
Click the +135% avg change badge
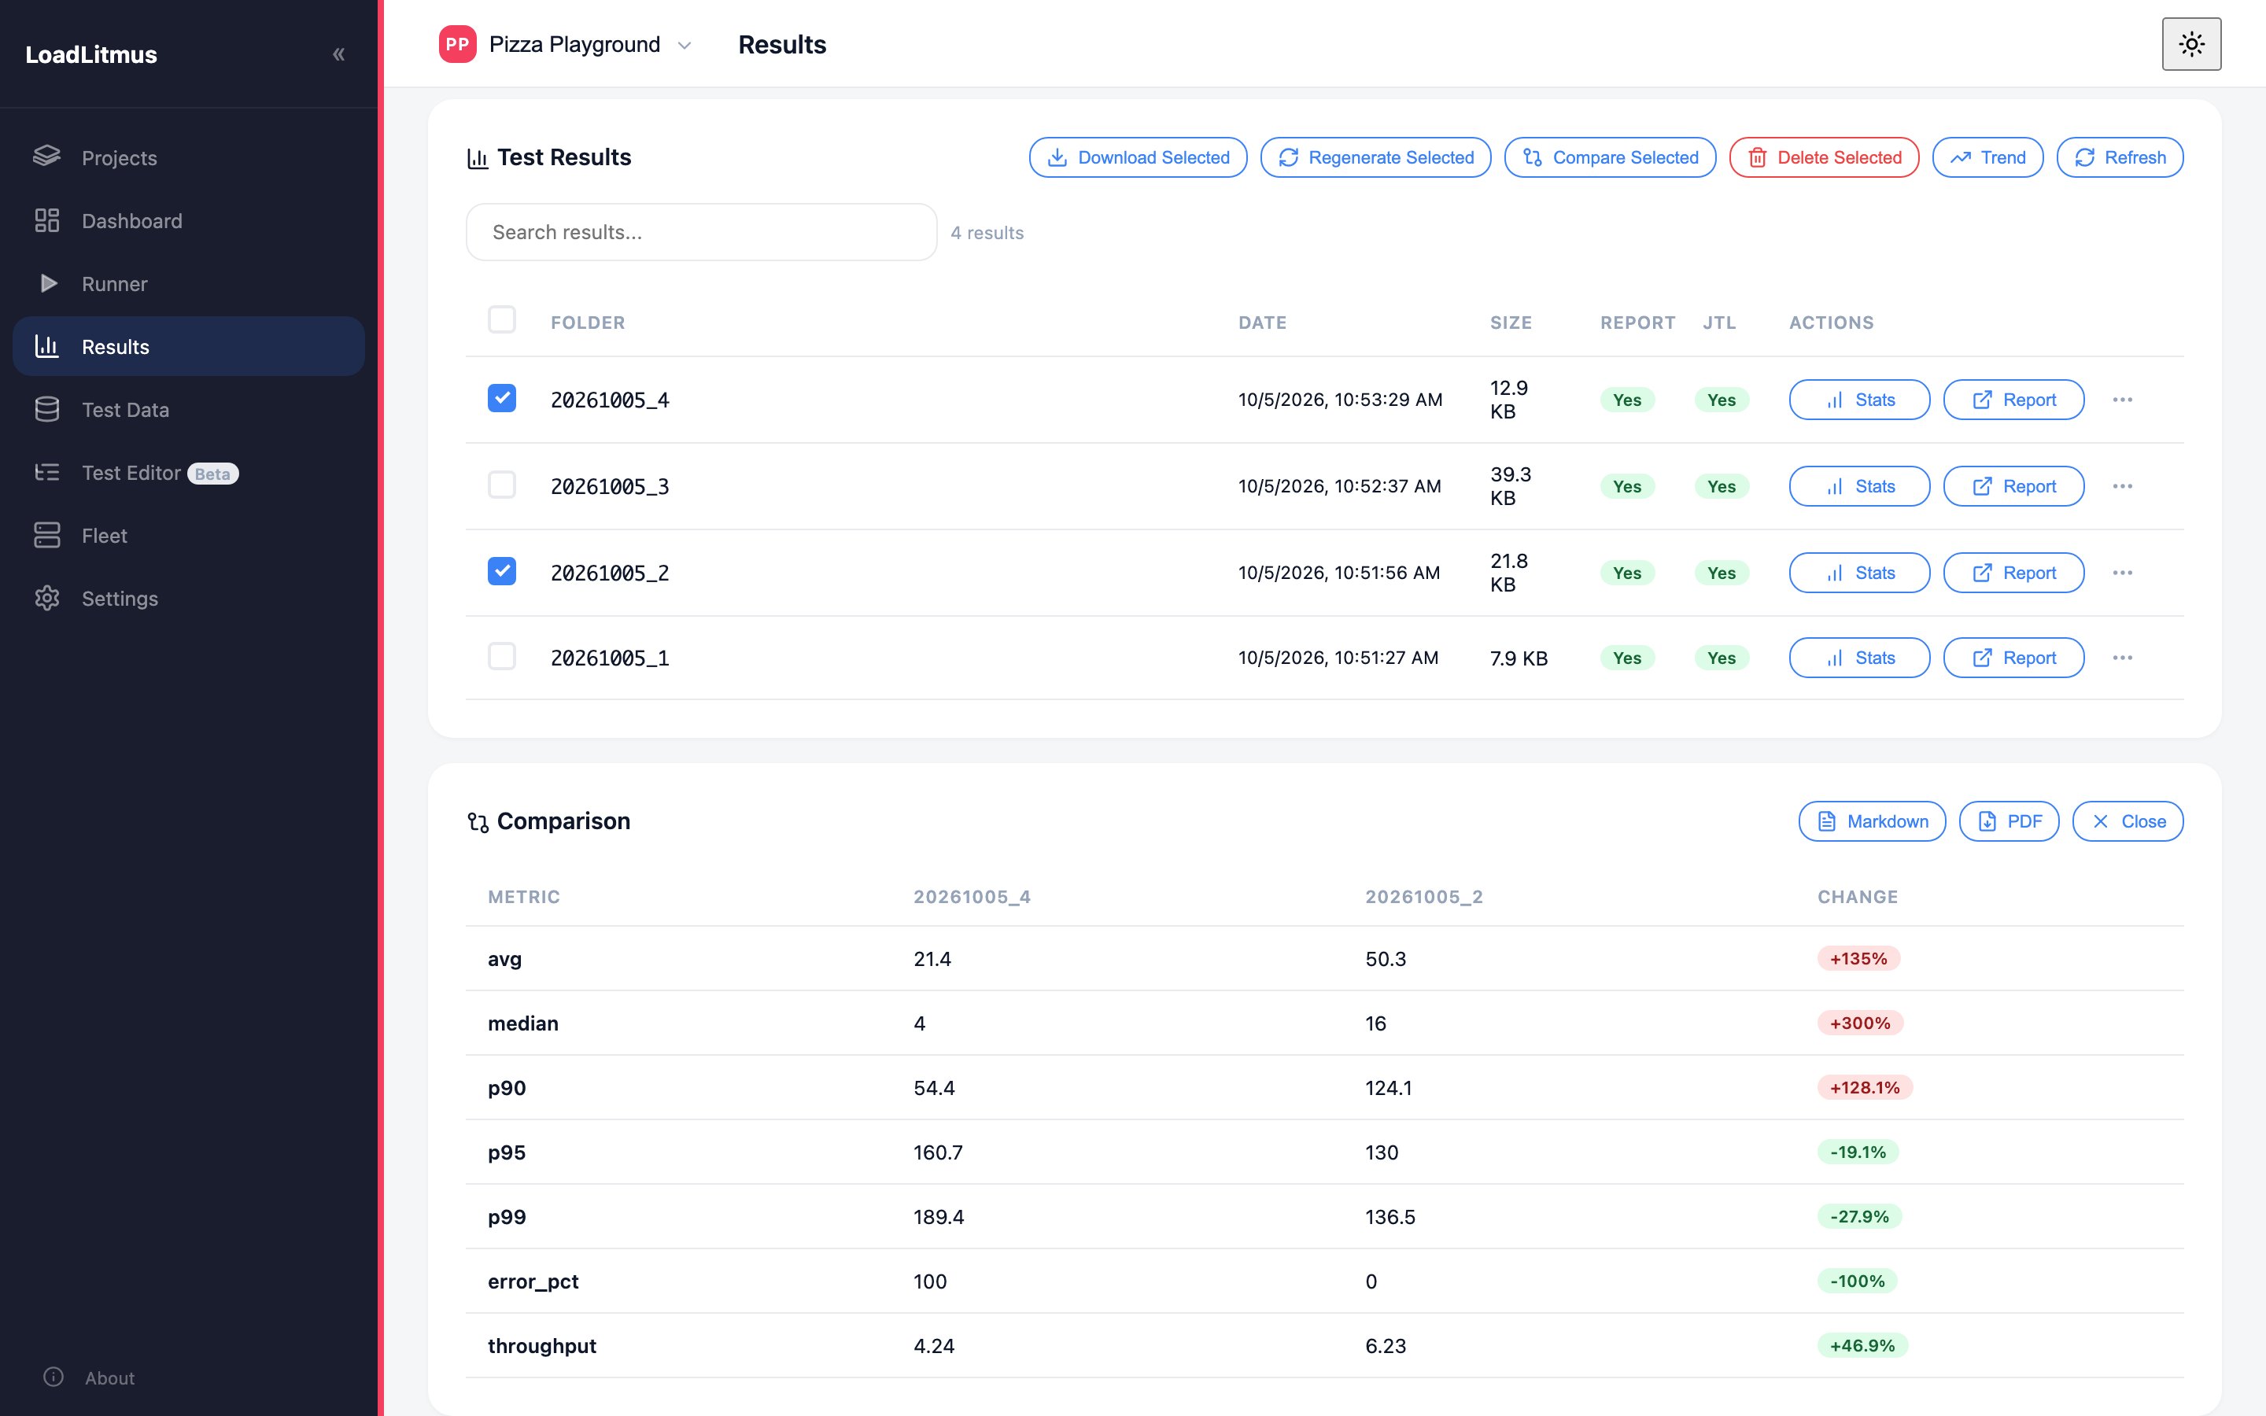click(x=1858, y=958)
